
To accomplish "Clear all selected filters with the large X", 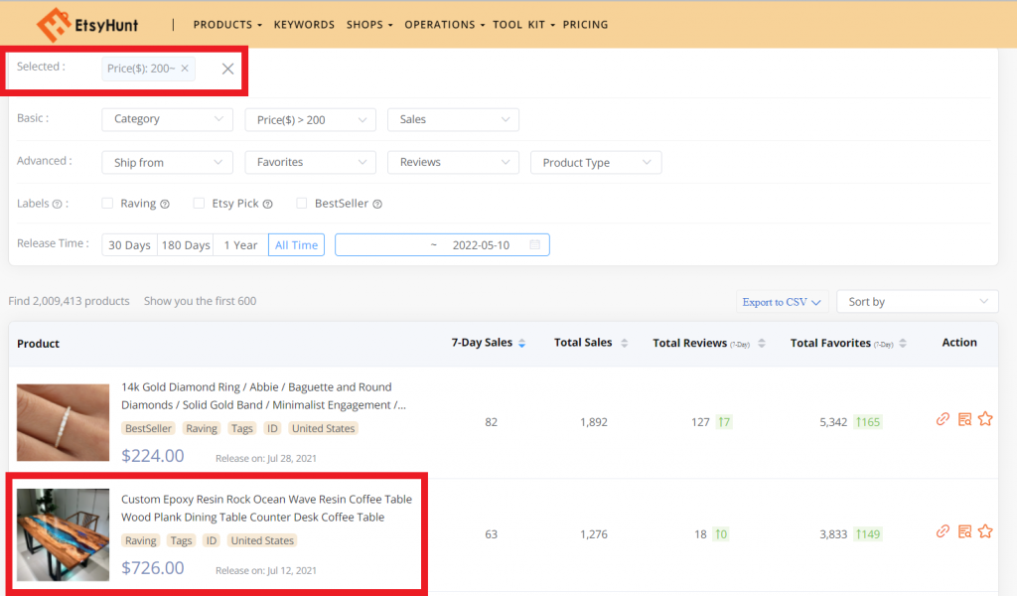I will 227,69.
